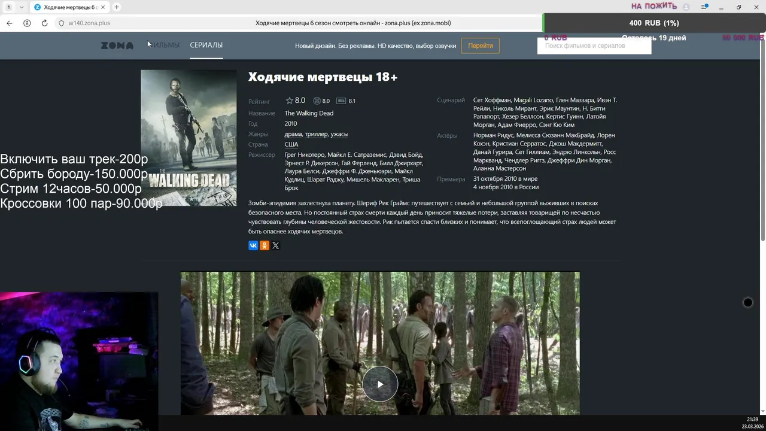
Task: Open the триллер genre link
Action: click(316, 134)
